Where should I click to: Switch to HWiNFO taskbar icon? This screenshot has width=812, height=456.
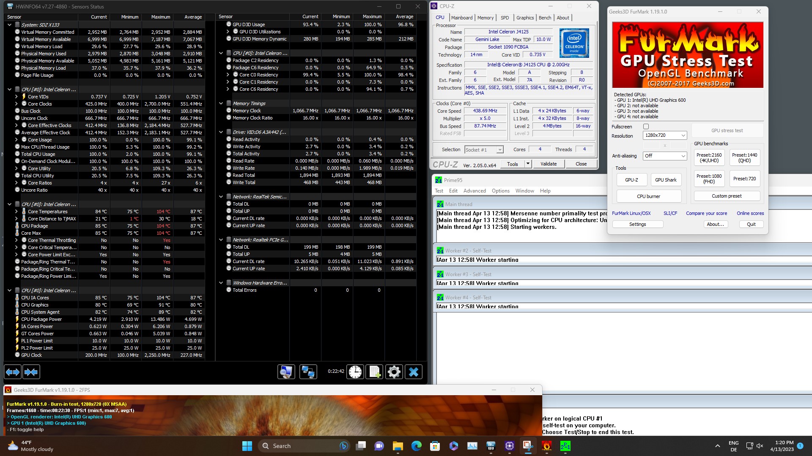click(x=491, y=446)
